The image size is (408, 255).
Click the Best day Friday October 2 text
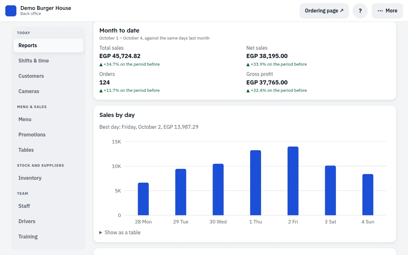pyautogui.click(x=149, y=127)
